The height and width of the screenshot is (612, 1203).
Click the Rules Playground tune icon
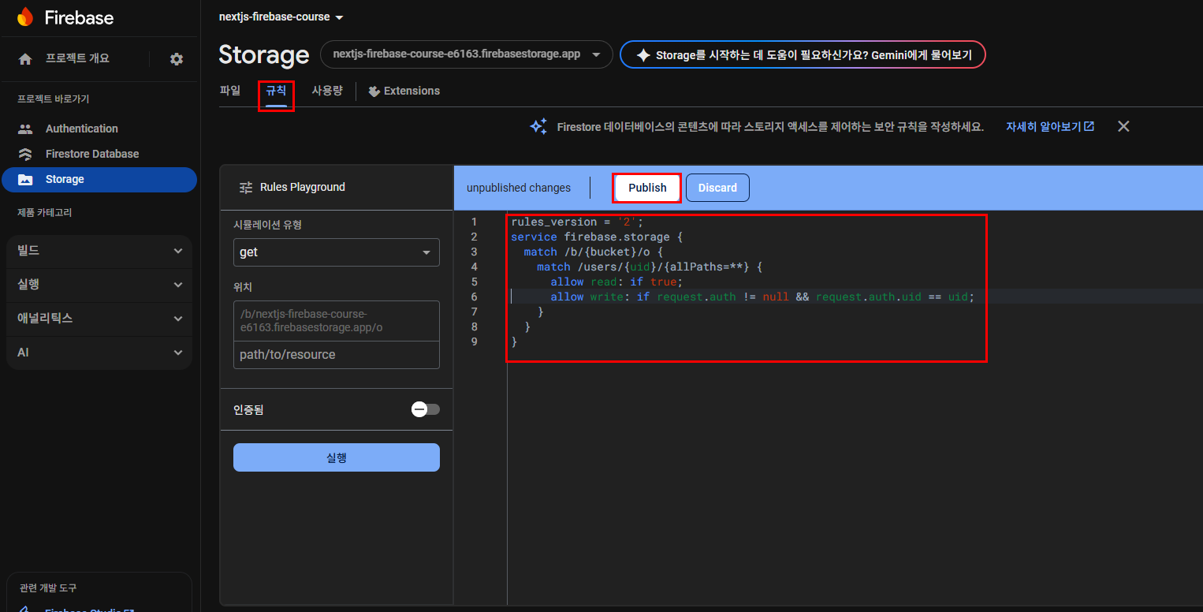coord(245,187)
